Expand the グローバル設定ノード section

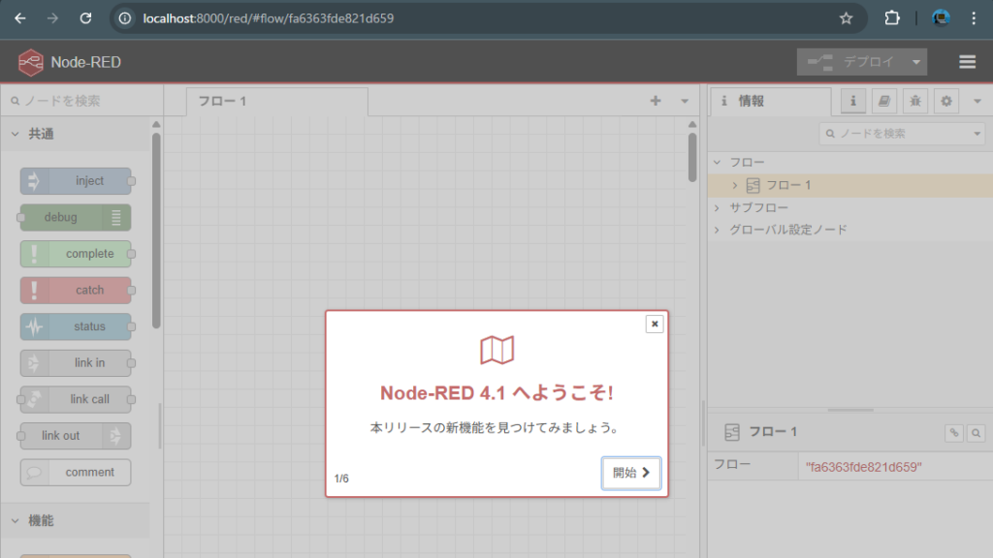pyautogui.click(x=717, y=231)
